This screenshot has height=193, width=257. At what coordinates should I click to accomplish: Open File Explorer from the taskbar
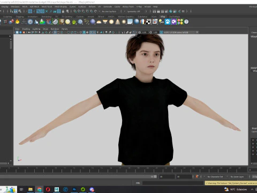tap(31, 189)
